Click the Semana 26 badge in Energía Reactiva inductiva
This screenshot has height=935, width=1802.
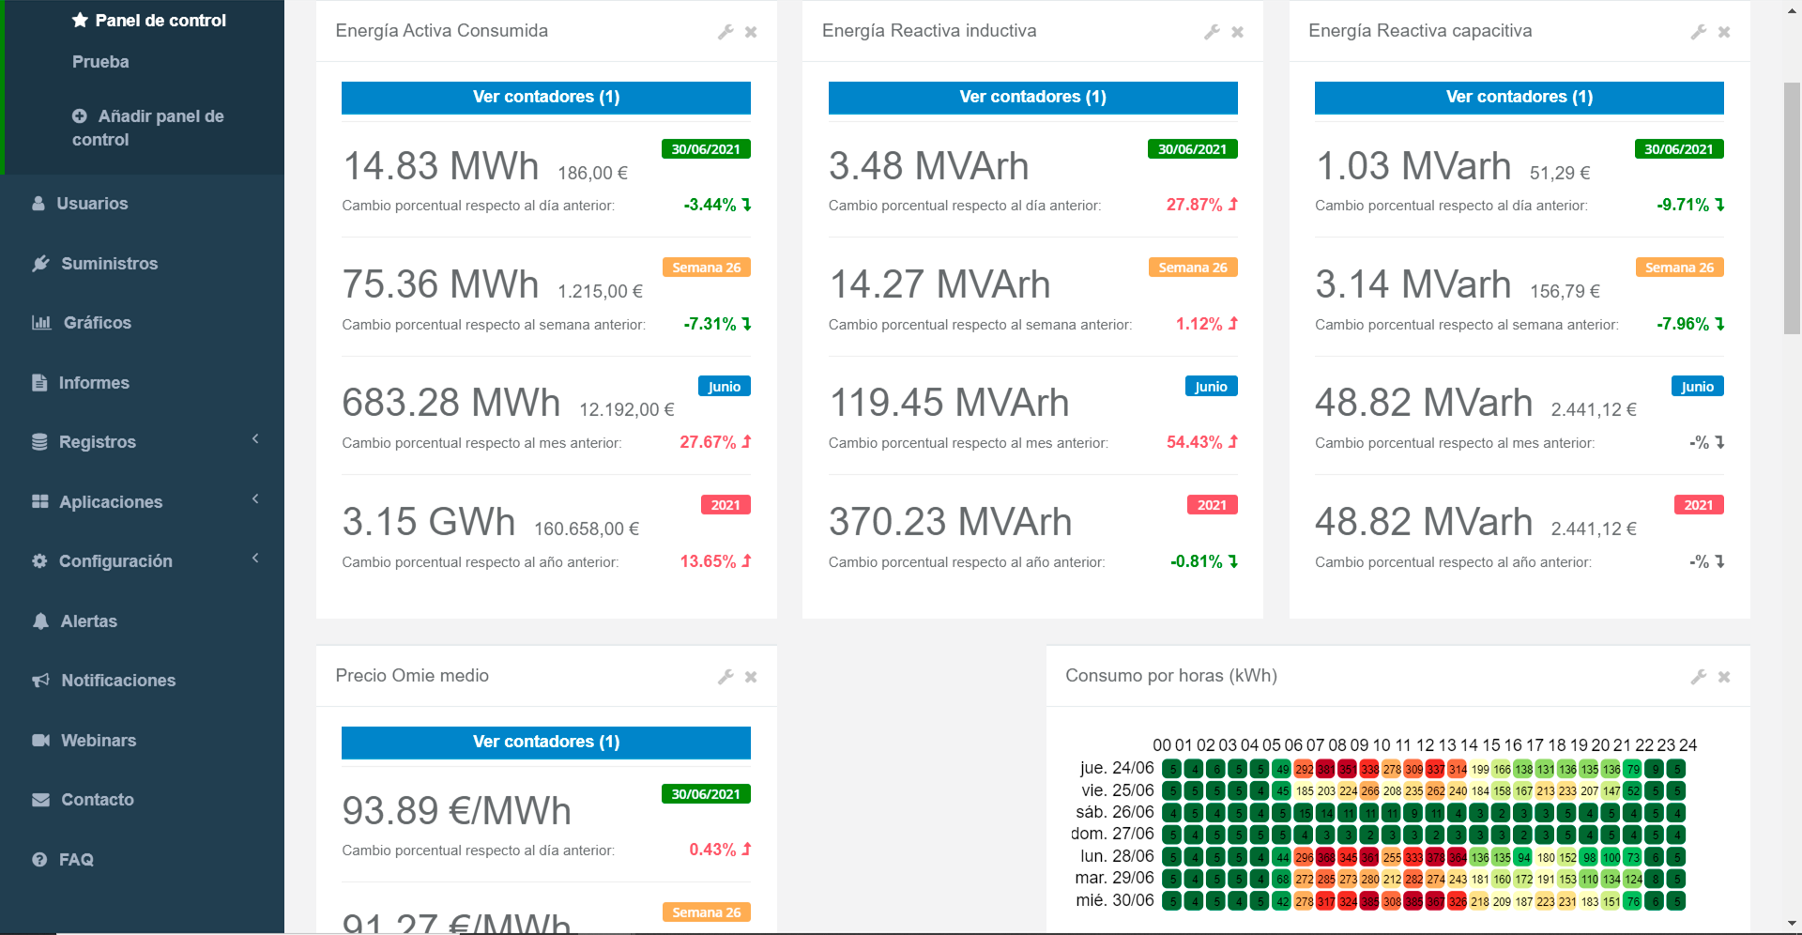coord(1193,268)
